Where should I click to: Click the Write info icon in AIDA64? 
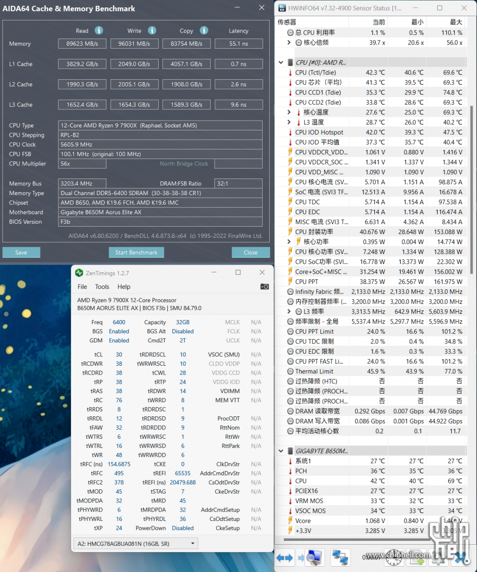click(x=152, y=31)
